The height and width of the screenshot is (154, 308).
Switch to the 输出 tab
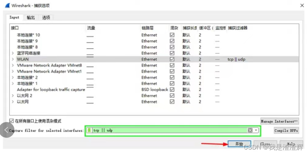(31, 18)
